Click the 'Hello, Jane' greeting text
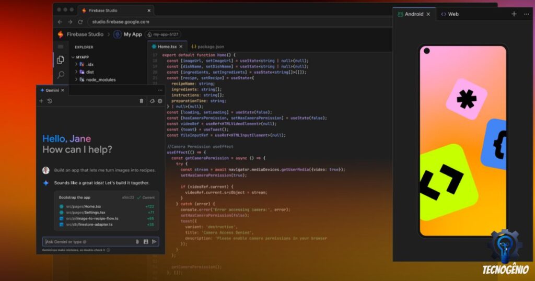The width and height of the screenshot is (535, 281). 66,138
